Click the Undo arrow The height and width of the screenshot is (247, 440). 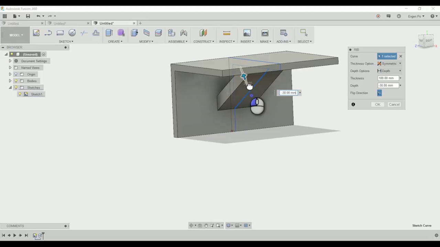point(38,16)
